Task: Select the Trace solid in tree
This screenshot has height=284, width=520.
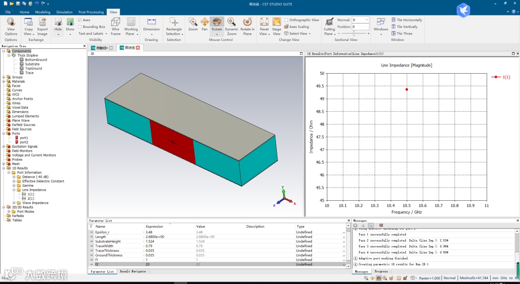Action: pos(29,73)
